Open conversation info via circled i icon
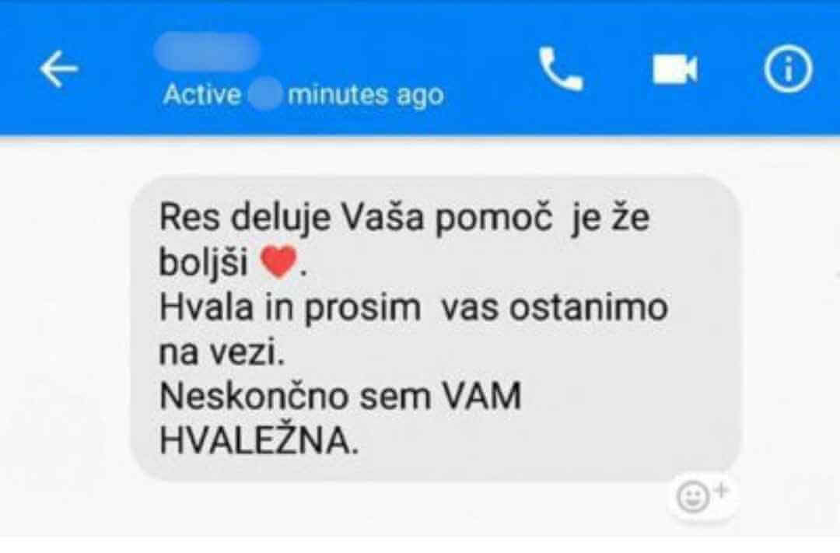 787,69
